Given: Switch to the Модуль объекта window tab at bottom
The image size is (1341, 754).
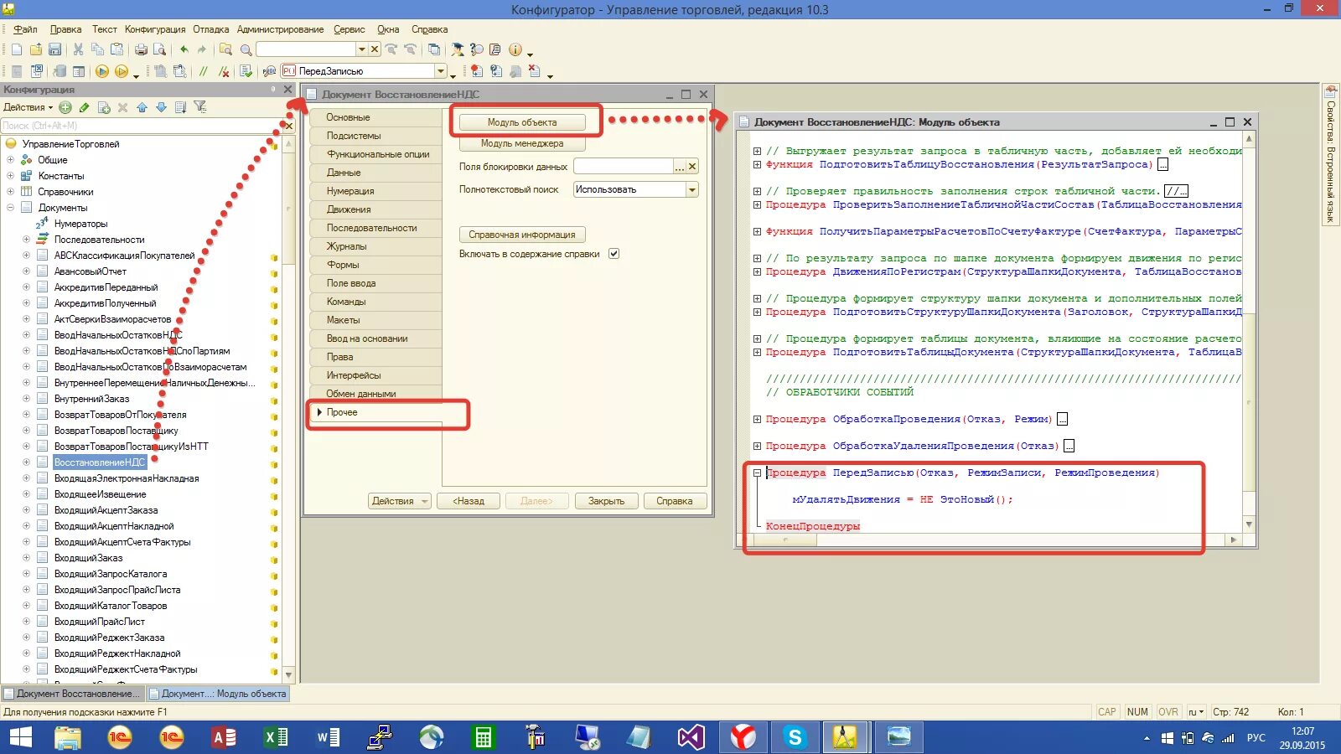Looking at the screenshot, I should click(x=218, y=694).
